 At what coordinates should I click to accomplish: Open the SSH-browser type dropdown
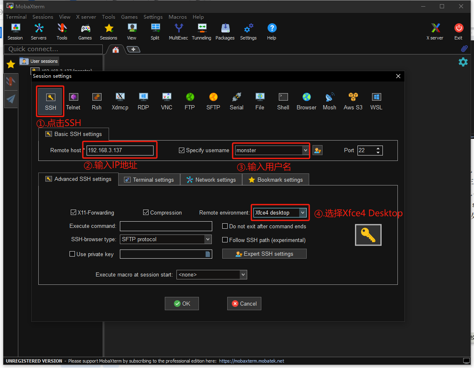pos(208,239)
